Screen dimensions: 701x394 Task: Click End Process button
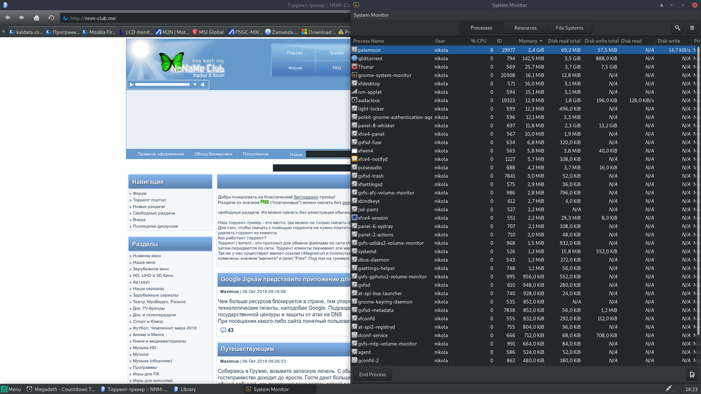click(372, 374)
